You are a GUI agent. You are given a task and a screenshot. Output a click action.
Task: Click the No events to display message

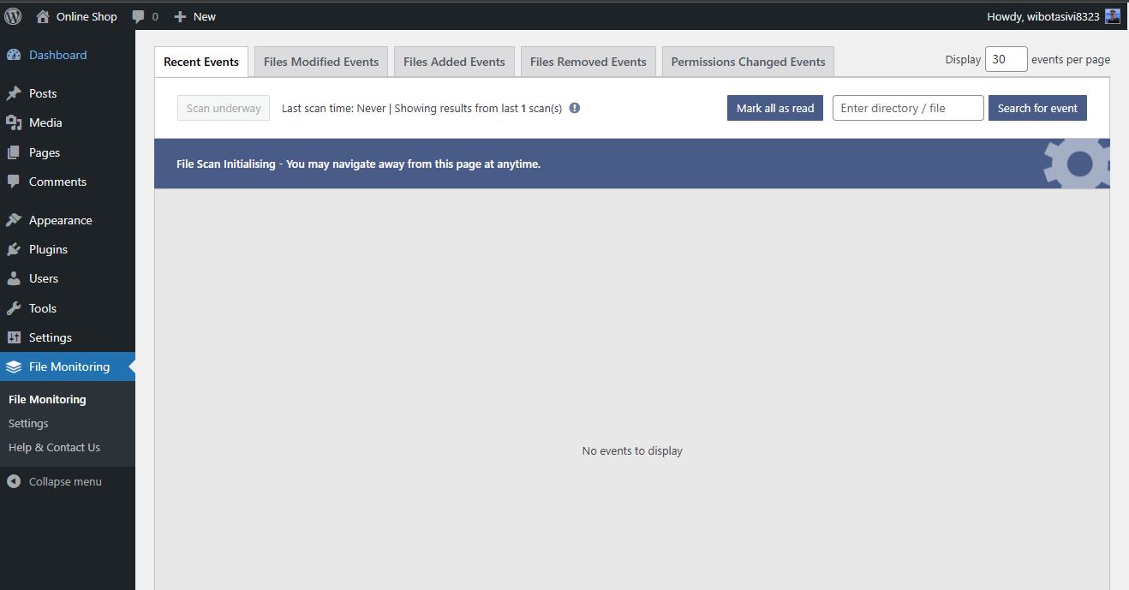(x=632, y=450)
